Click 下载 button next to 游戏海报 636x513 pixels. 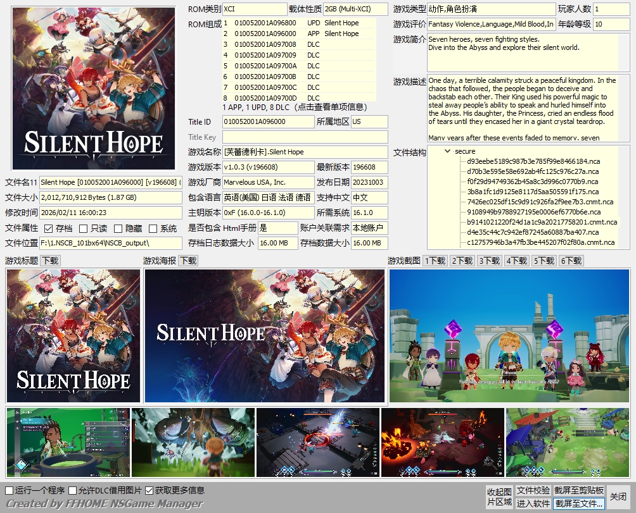pos(188,261)
